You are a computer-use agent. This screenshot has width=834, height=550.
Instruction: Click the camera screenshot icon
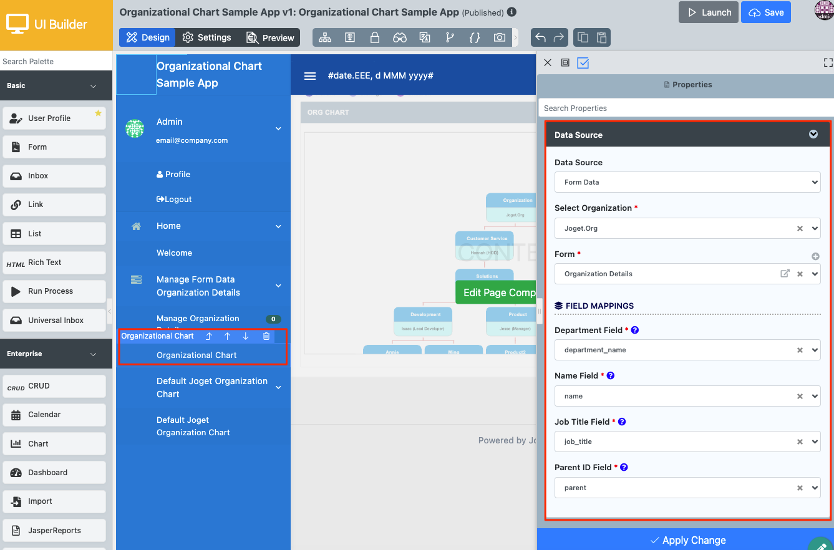[500, 37]
